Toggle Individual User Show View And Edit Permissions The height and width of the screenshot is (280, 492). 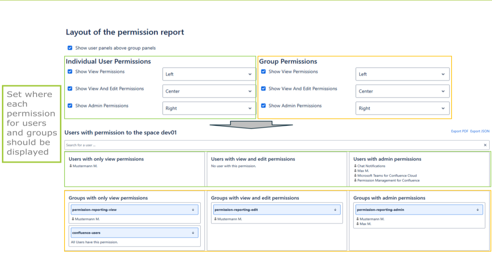[x=70, y=89]
